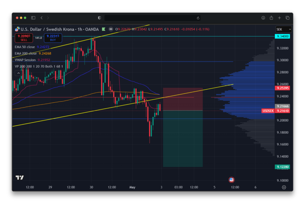Viewport: 305px width, 204px height.
Task: Select the VP 200 volume profile legend
Action: (x=39, y=66)
